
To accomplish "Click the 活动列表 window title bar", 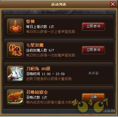I will (59, 4).
